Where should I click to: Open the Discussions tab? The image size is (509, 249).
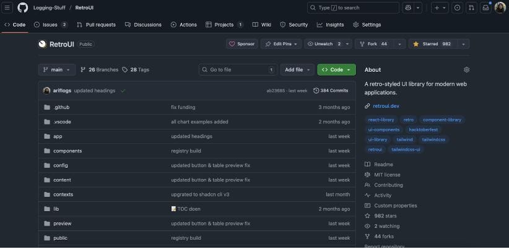click(x=143, y=25)
